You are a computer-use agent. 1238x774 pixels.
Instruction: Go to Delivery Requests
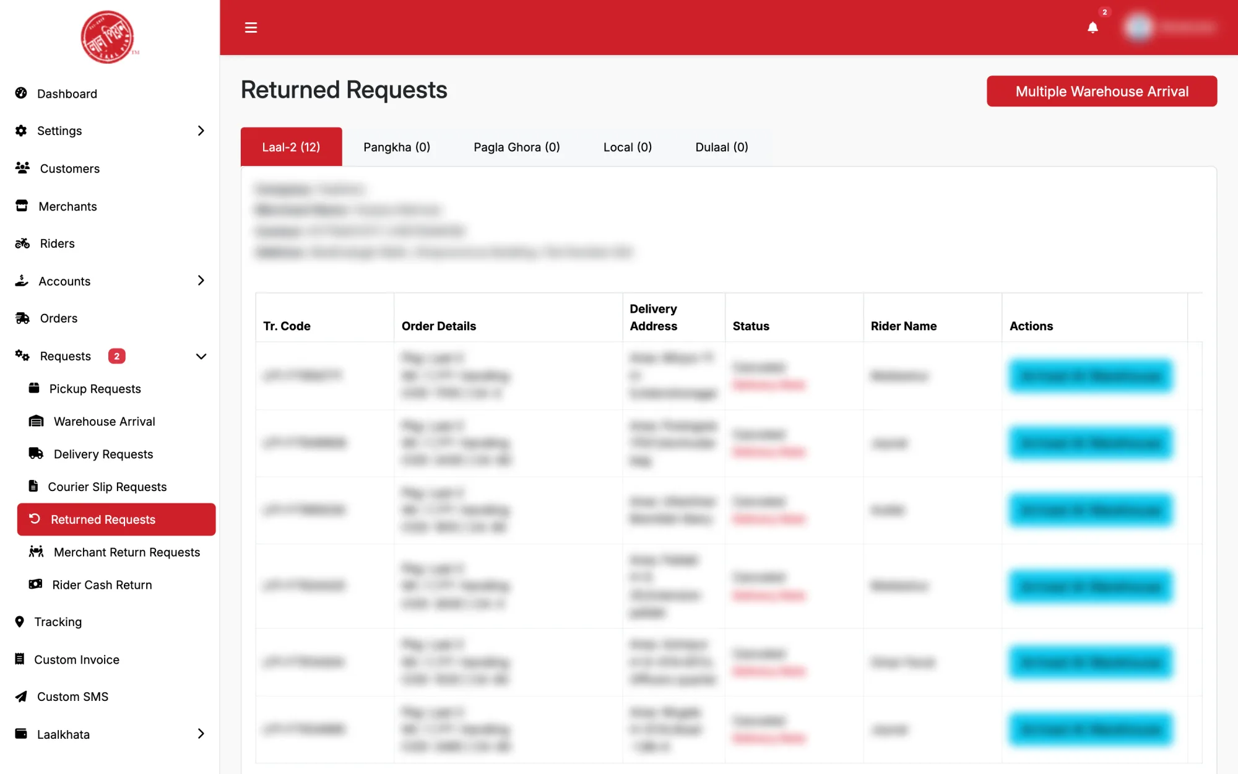pyautogui.click(x=103, y=454)
